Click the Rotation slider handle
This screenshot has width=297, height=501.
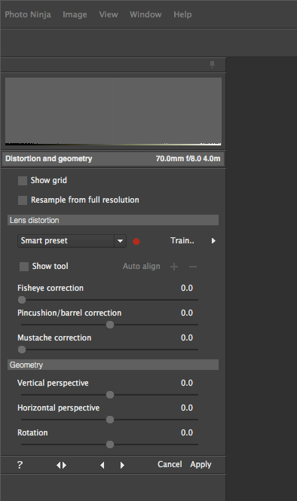point(110,444)
